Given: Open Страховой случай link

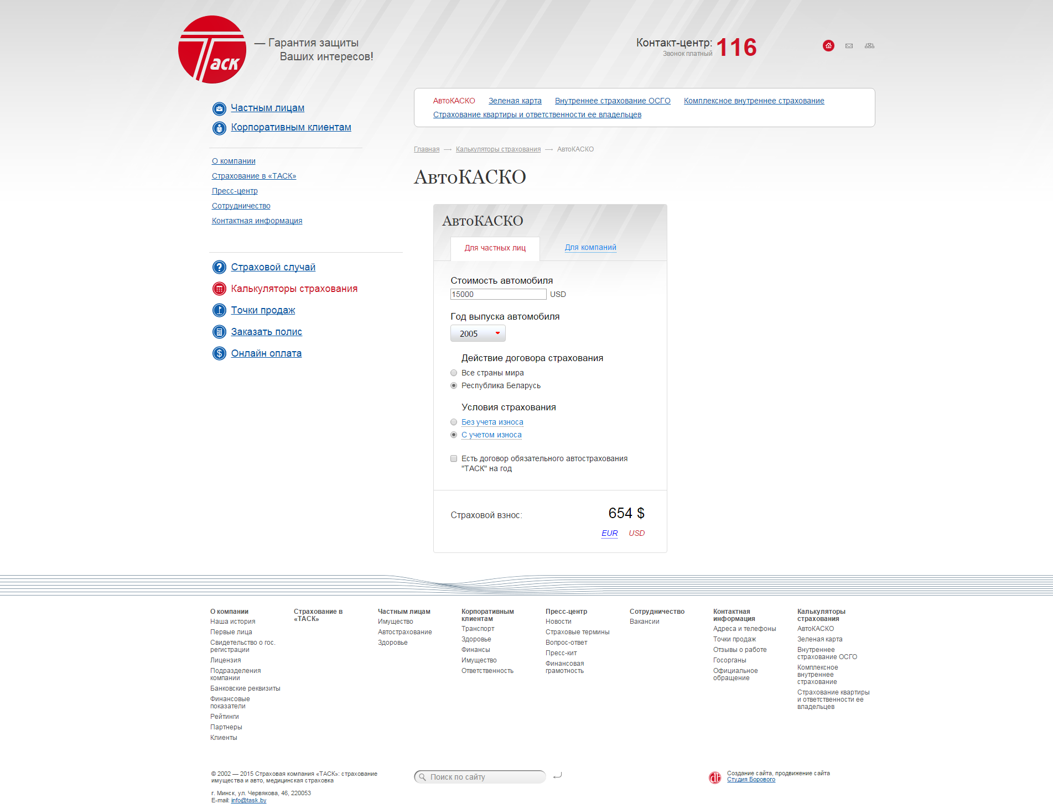Looking at the screenshot, I should [x=273, y=267].
